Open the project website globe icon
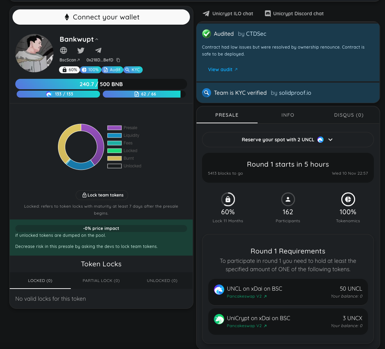This screenshot has width=385, height=349. click(x=64, y=50)
